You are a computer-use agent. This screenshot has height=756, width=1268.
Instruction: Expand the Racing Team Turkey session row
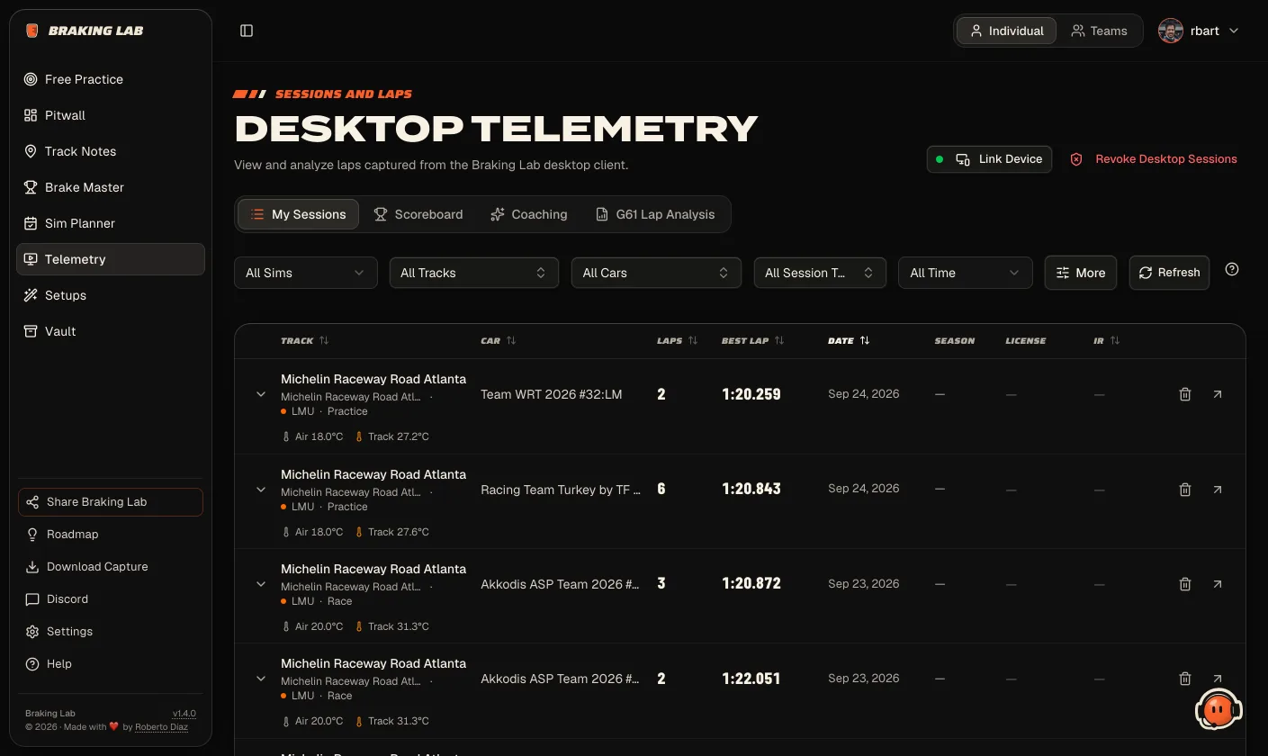(x=261, y=490)
